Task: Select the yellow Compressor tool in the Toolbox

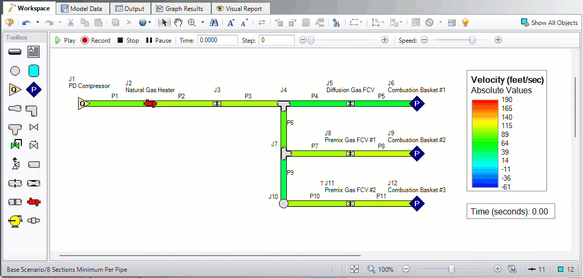Action: [15, 221]
